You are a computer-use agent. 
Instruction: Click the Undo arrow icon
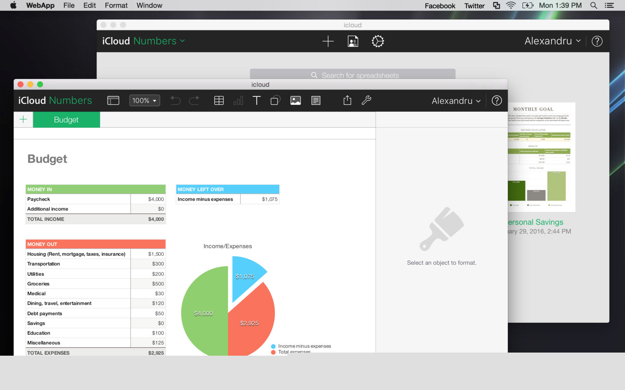(x=175, y=101)
